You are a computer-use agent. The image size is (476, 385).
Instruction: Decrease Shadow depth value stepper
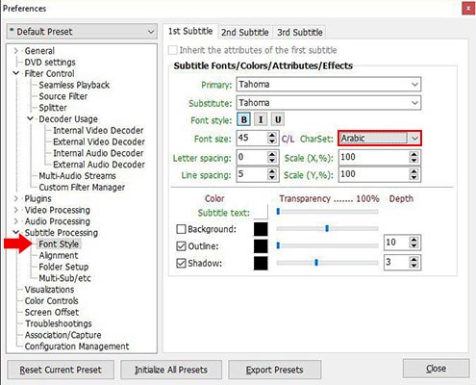[x=413, y=266]
